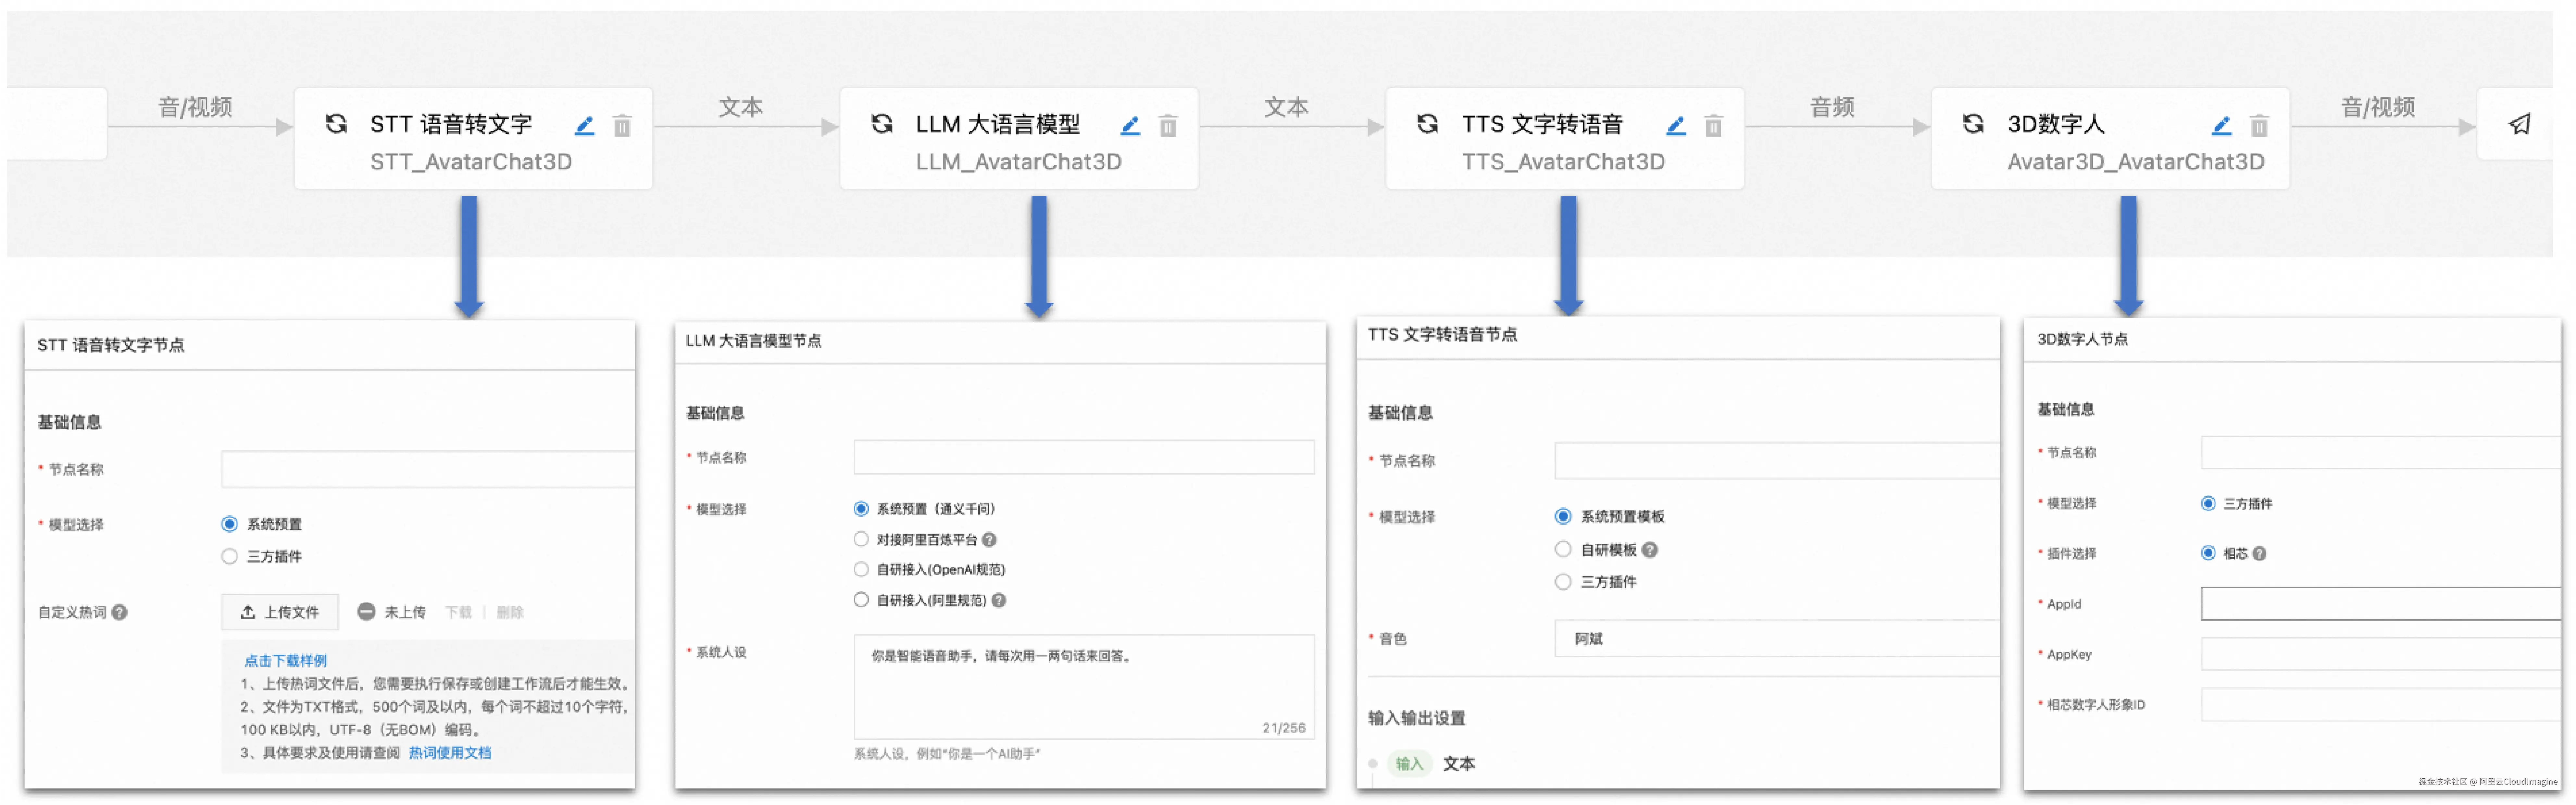Click the 21/256 character counter
2576x805 pixels.
click(1284, 728)
